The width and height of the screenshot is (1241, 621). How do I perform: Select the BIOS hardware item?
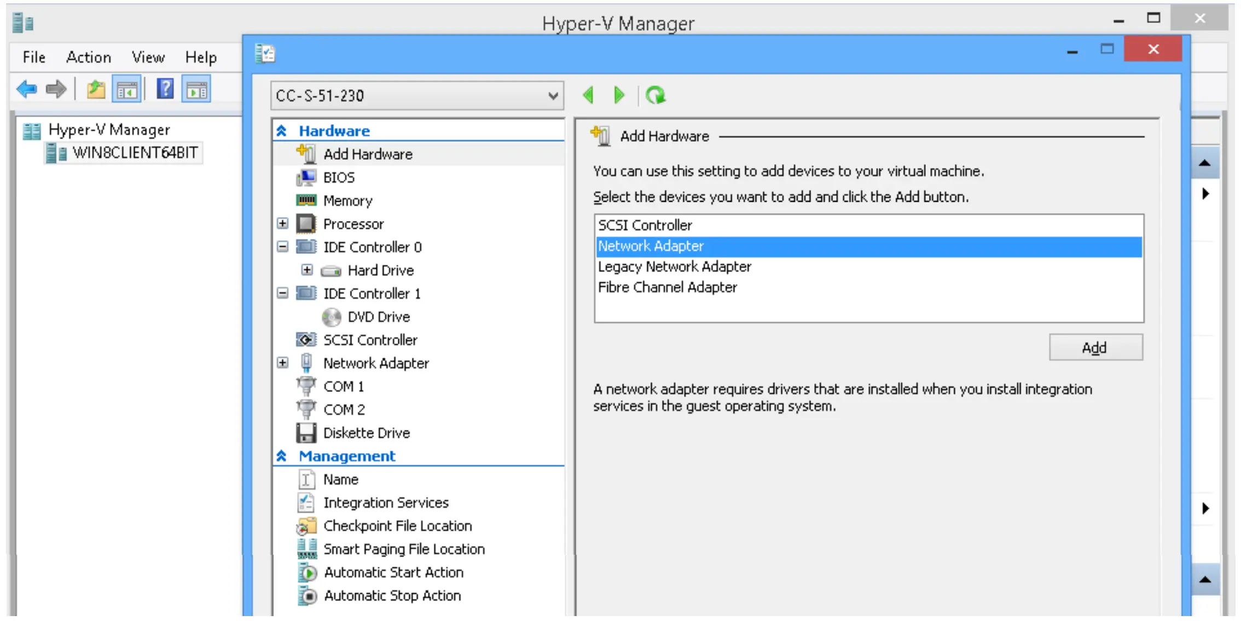[x=338, y=178]
